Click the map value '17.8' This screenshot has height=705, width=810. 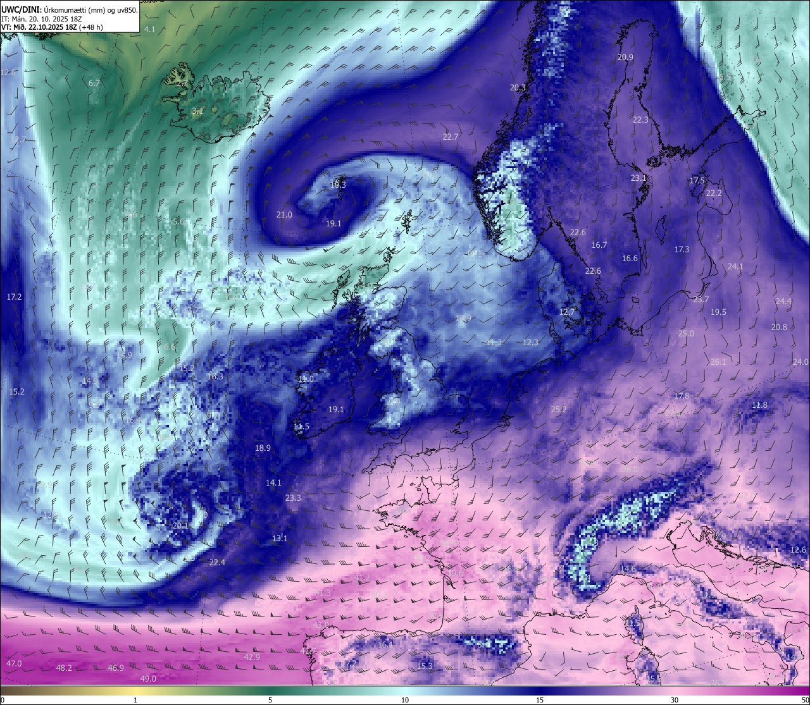682,396
